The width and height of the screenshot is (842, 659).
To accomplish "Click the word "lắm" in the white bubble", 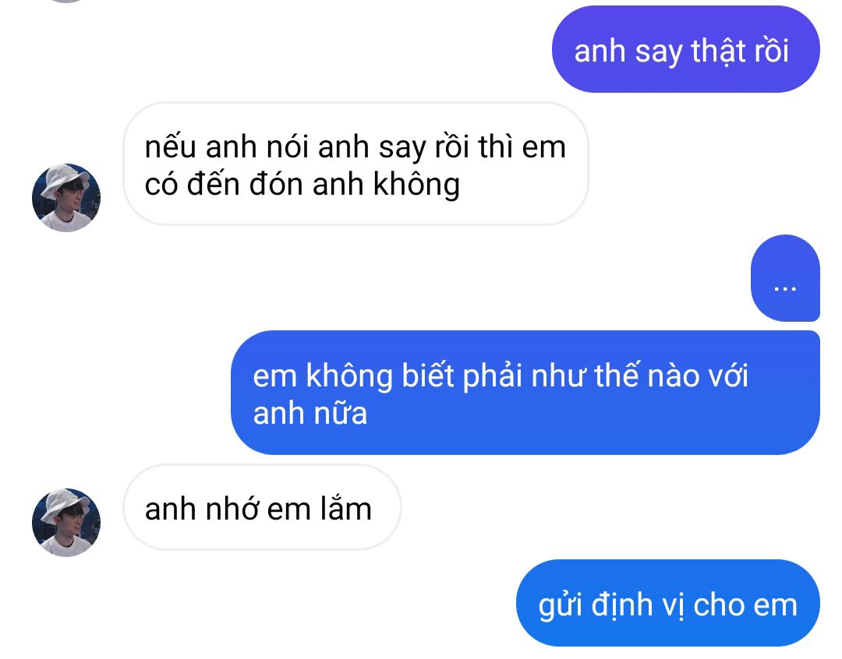I will tap(346, 508).
